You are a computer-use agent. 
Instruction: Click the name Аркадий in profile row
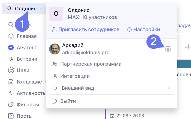73,45
